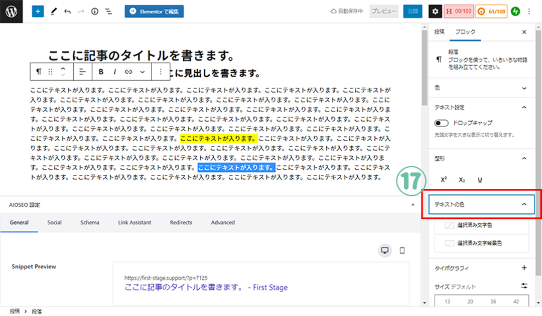The width and height of the screenshot is (542, 316).
Task: Choose the 選択済み文字色 color swatch
Action: pos(450,226)
